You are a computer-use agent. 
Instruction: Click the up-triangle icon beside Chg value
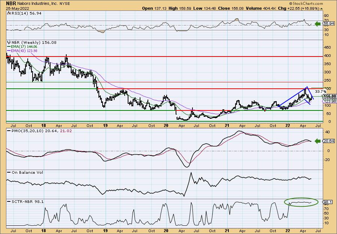(x=322, y=9)
